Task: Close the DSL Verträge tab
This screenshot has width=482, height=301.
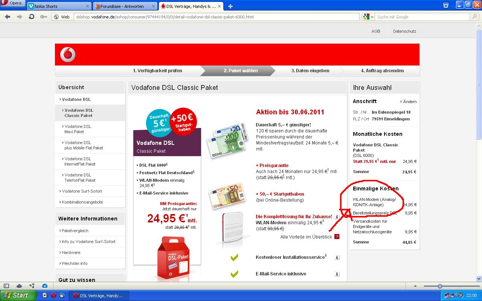Action: point(220,6)
